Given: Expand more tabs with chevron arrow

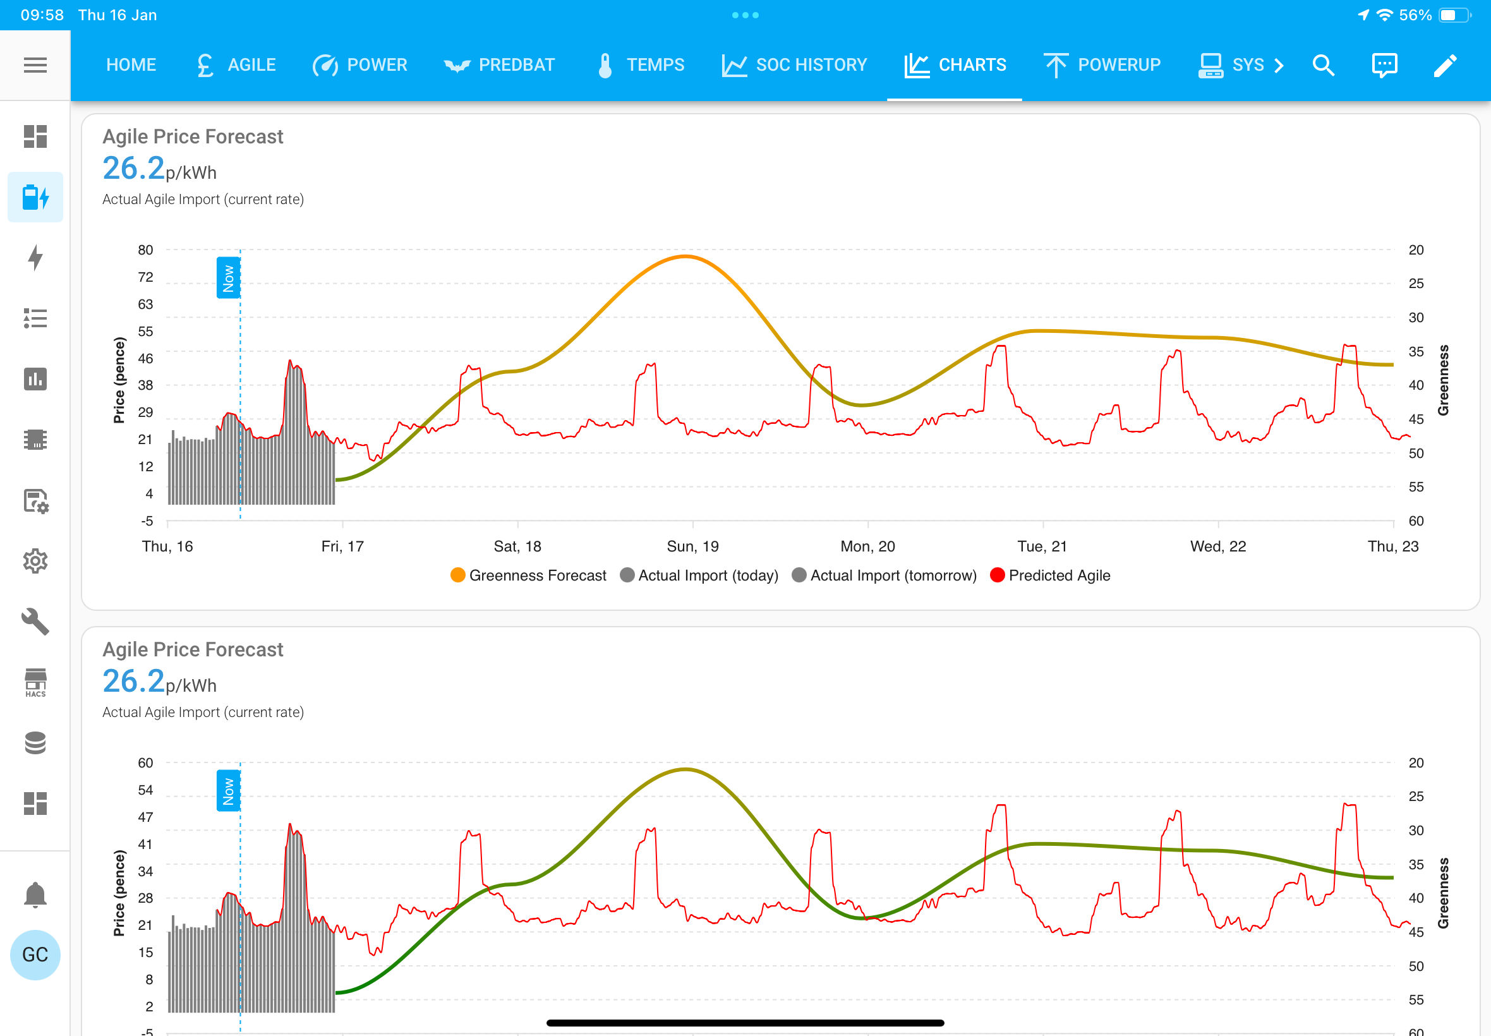Looking at the screenshot, I should 1279,65.
